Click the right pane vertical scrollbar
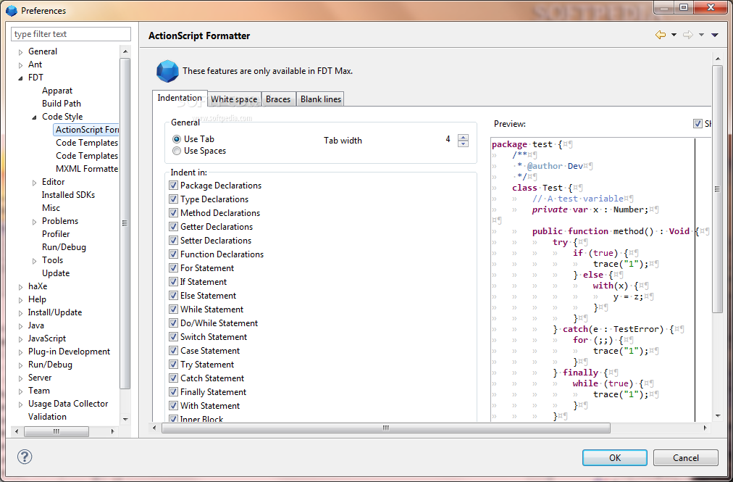Image resolution: width=733 pixels, height=482 pixels. click(718, 188)
